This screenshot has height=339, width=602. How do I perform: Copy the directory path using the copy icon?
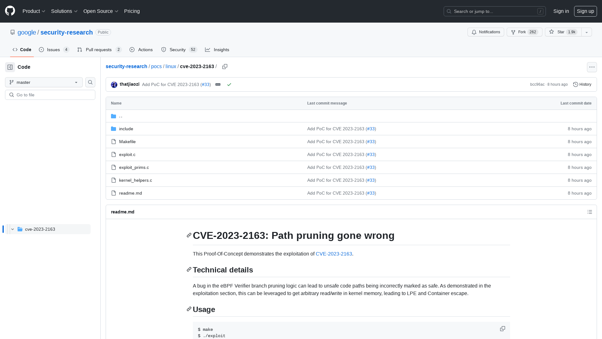coord(225,67)
